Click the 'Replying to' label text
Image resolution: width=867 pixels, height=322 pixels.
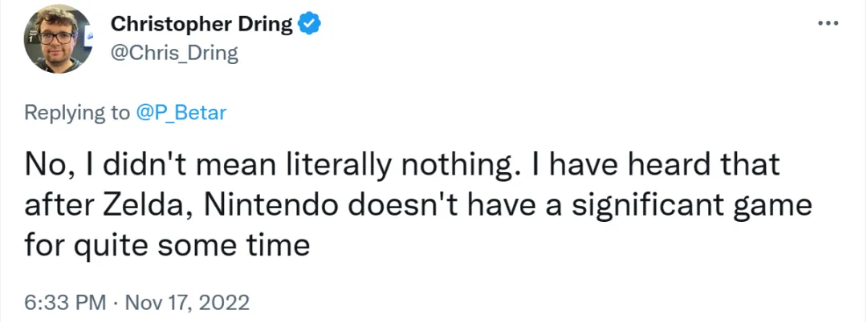pyautogui.click(x=76, y=113)
